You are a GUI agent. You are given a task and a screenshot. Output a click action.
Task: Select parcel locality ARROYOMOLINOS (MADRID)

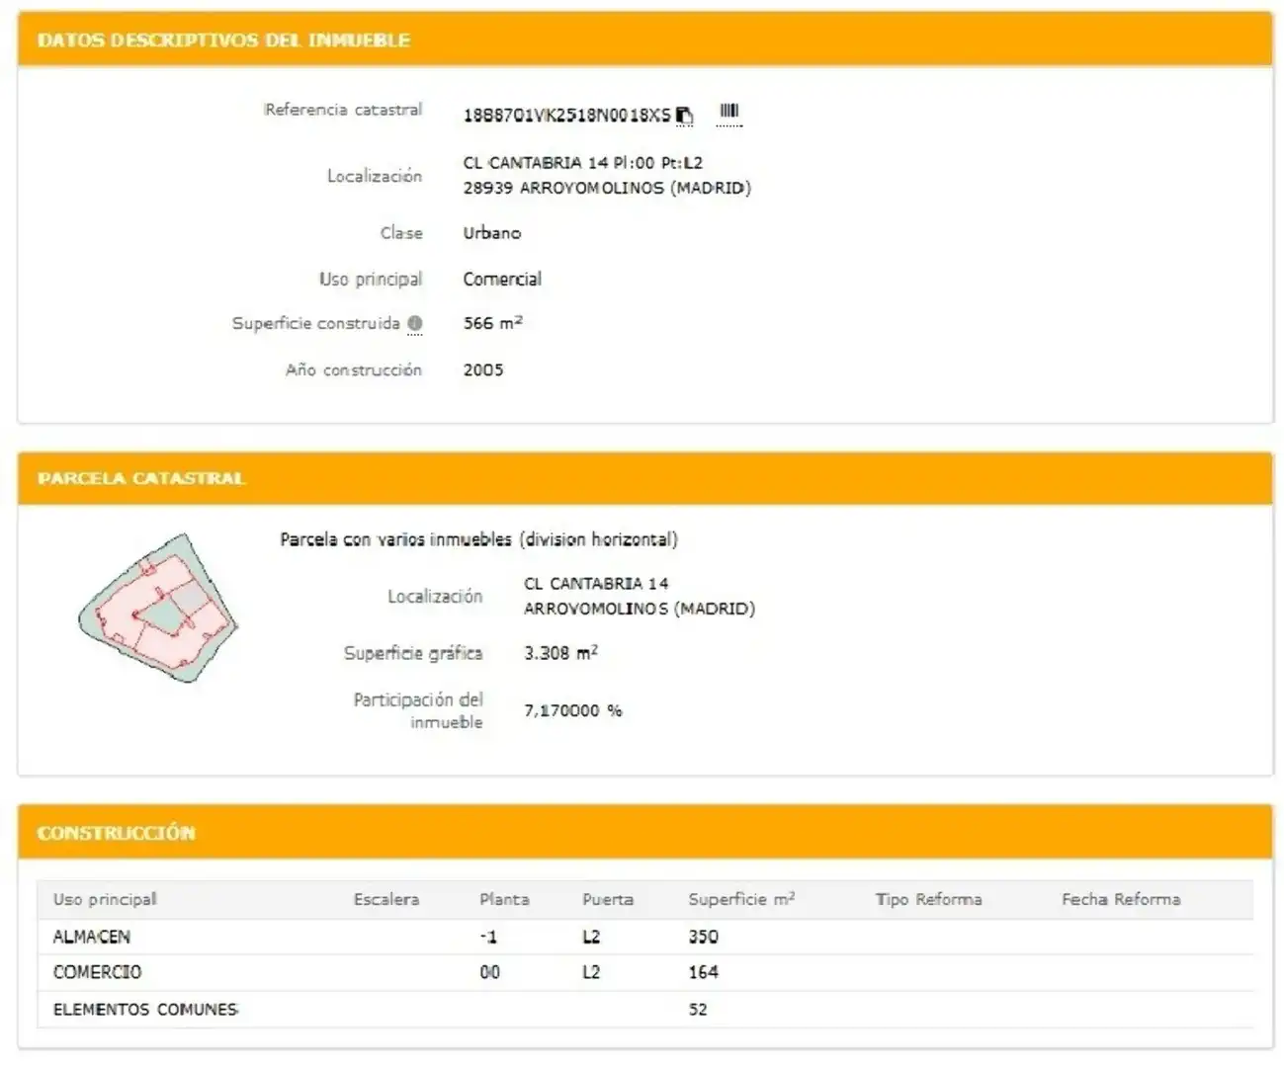[x=640, y=609]
